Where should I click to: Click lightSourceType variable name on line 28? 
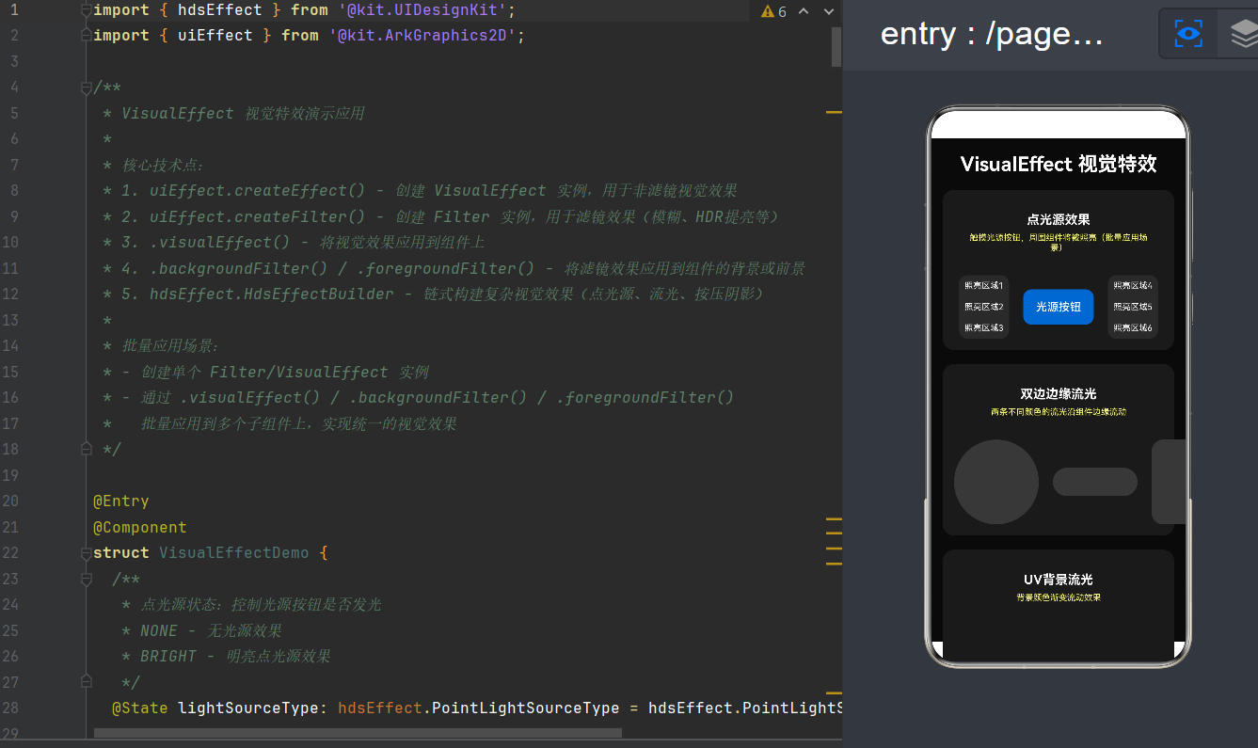click(x=248, y=708)
